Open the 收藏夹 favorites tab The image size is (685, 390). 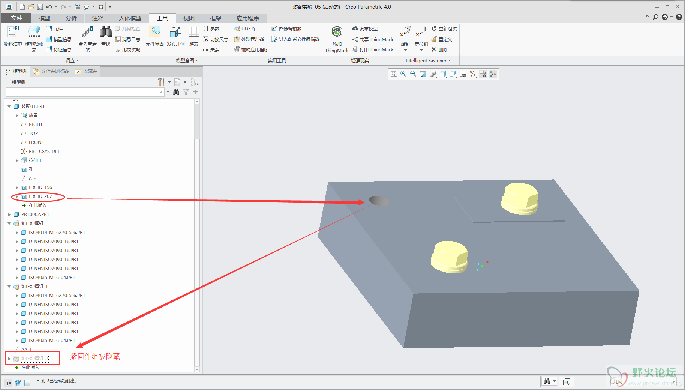86,71
